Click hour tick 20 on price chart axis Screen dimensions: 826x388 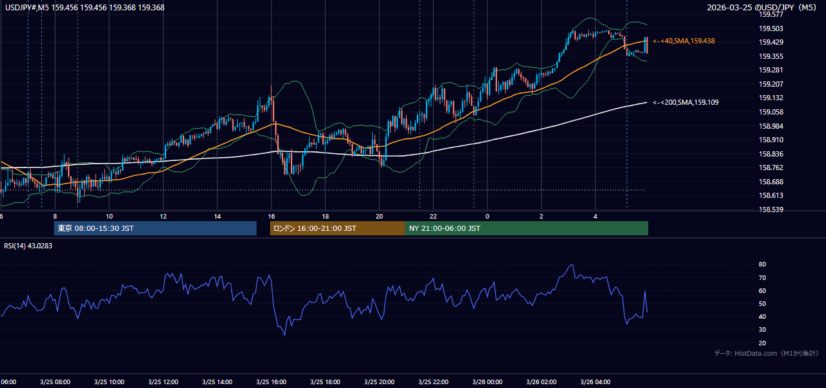(x=379, y=216)
